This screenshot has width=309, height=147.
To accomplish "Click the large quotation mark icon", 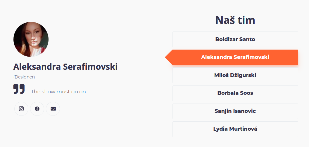I will pyautogui.click(x=19, y=89).
